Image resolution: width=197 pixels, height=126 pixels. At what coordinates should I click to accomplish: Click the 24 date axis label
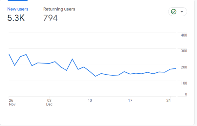(168, 100)
